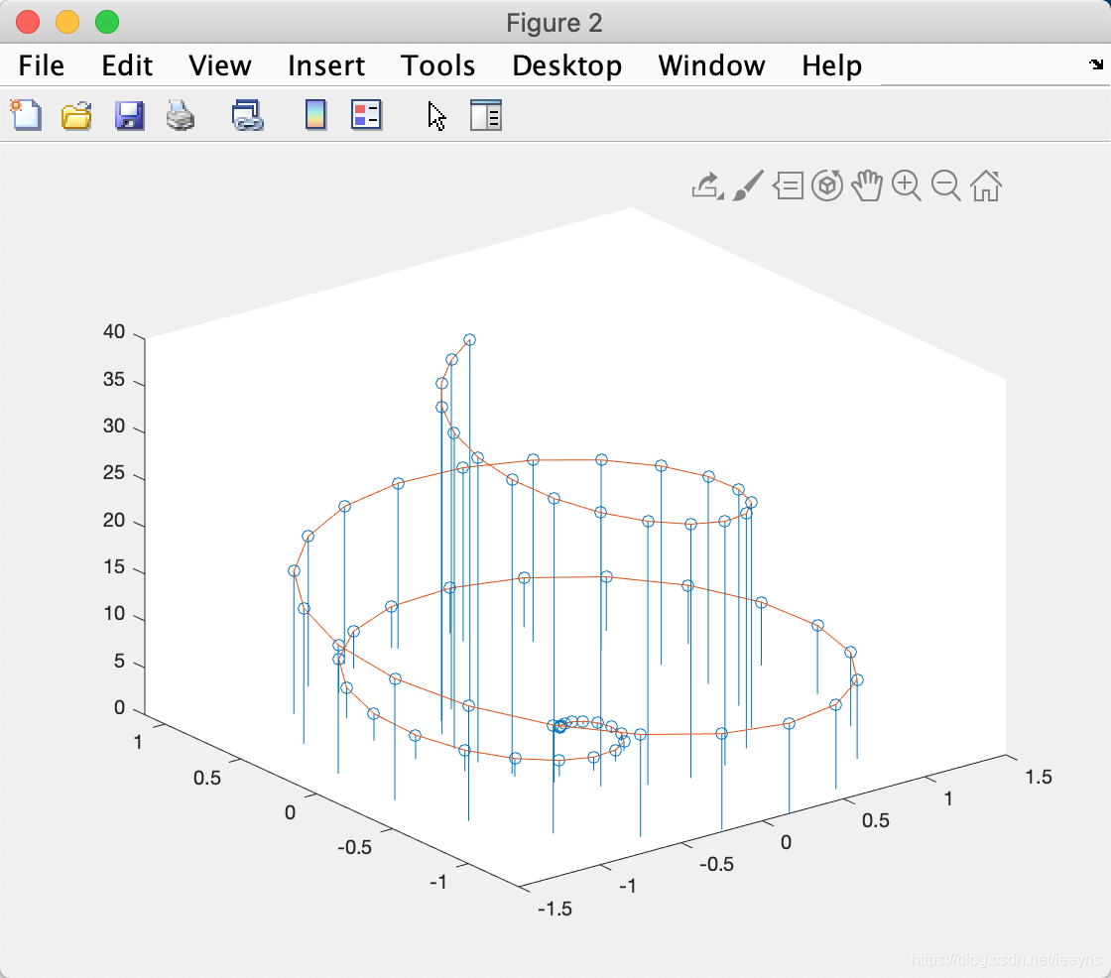This screenshot has width=1111, height=978.
Task: Click the axis tick label 1.5
Action: pyautogui.click(x=1039, y=778)
